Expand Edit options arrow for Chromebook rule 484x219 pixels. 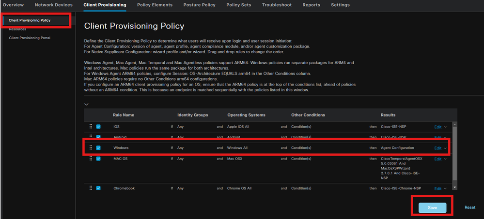pyautogui.click(x=445, y=189)
